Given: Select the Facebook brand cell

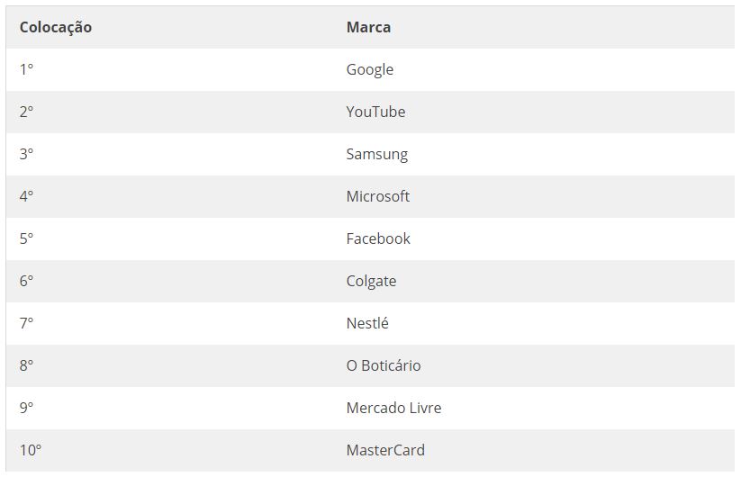Looking at the screenshot, I should coord(378,238).
